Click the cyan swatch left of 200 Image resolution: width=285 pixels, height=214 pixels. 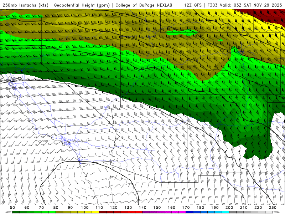[x=226, y=212]
